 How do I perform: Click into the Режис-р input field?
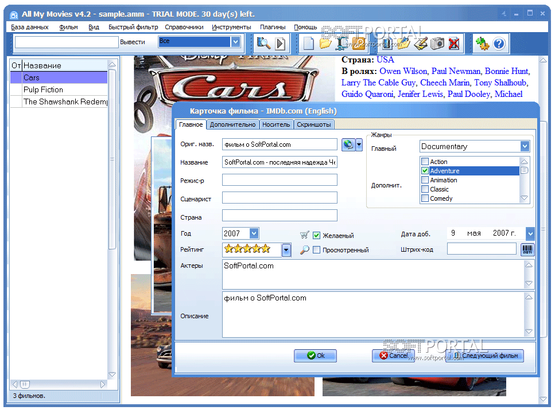click(x=280, y=179)
